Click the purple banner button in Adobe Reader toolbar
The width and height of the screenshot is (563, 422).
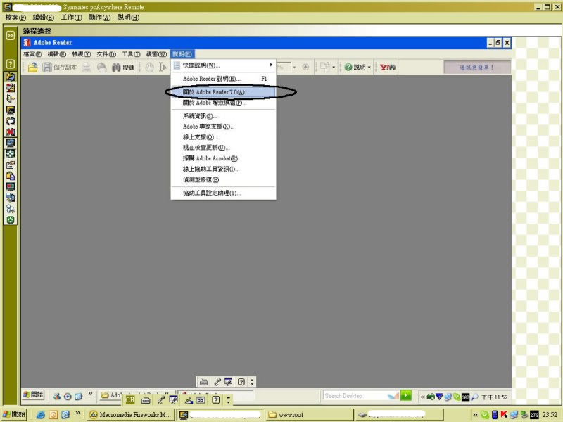click(477, 67)
